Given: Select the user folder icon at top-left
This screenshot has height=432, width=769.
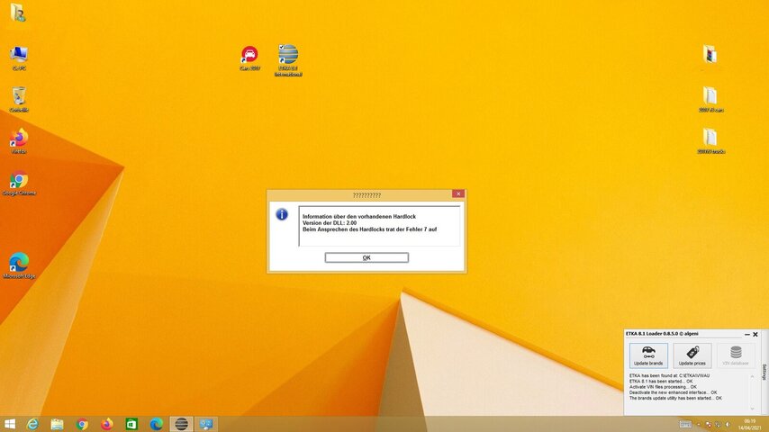Looking at the screenshot, I should tap(18, 13).
